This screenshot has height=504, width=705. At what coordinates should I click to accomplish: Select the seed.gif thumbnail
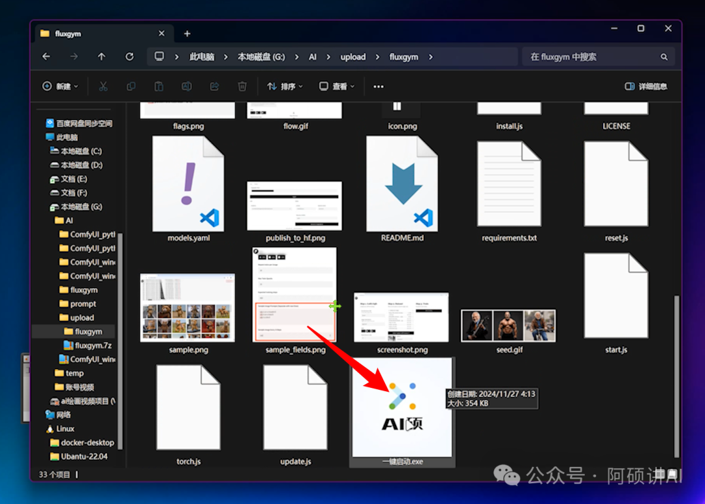tap(509, 325)
